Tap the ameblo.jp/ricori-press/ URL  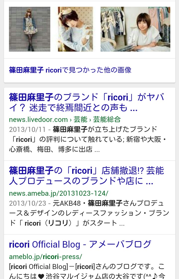coord(46,257)
